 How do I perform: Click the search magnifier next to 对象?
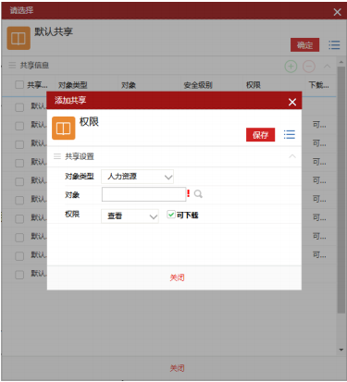[198, 194]
